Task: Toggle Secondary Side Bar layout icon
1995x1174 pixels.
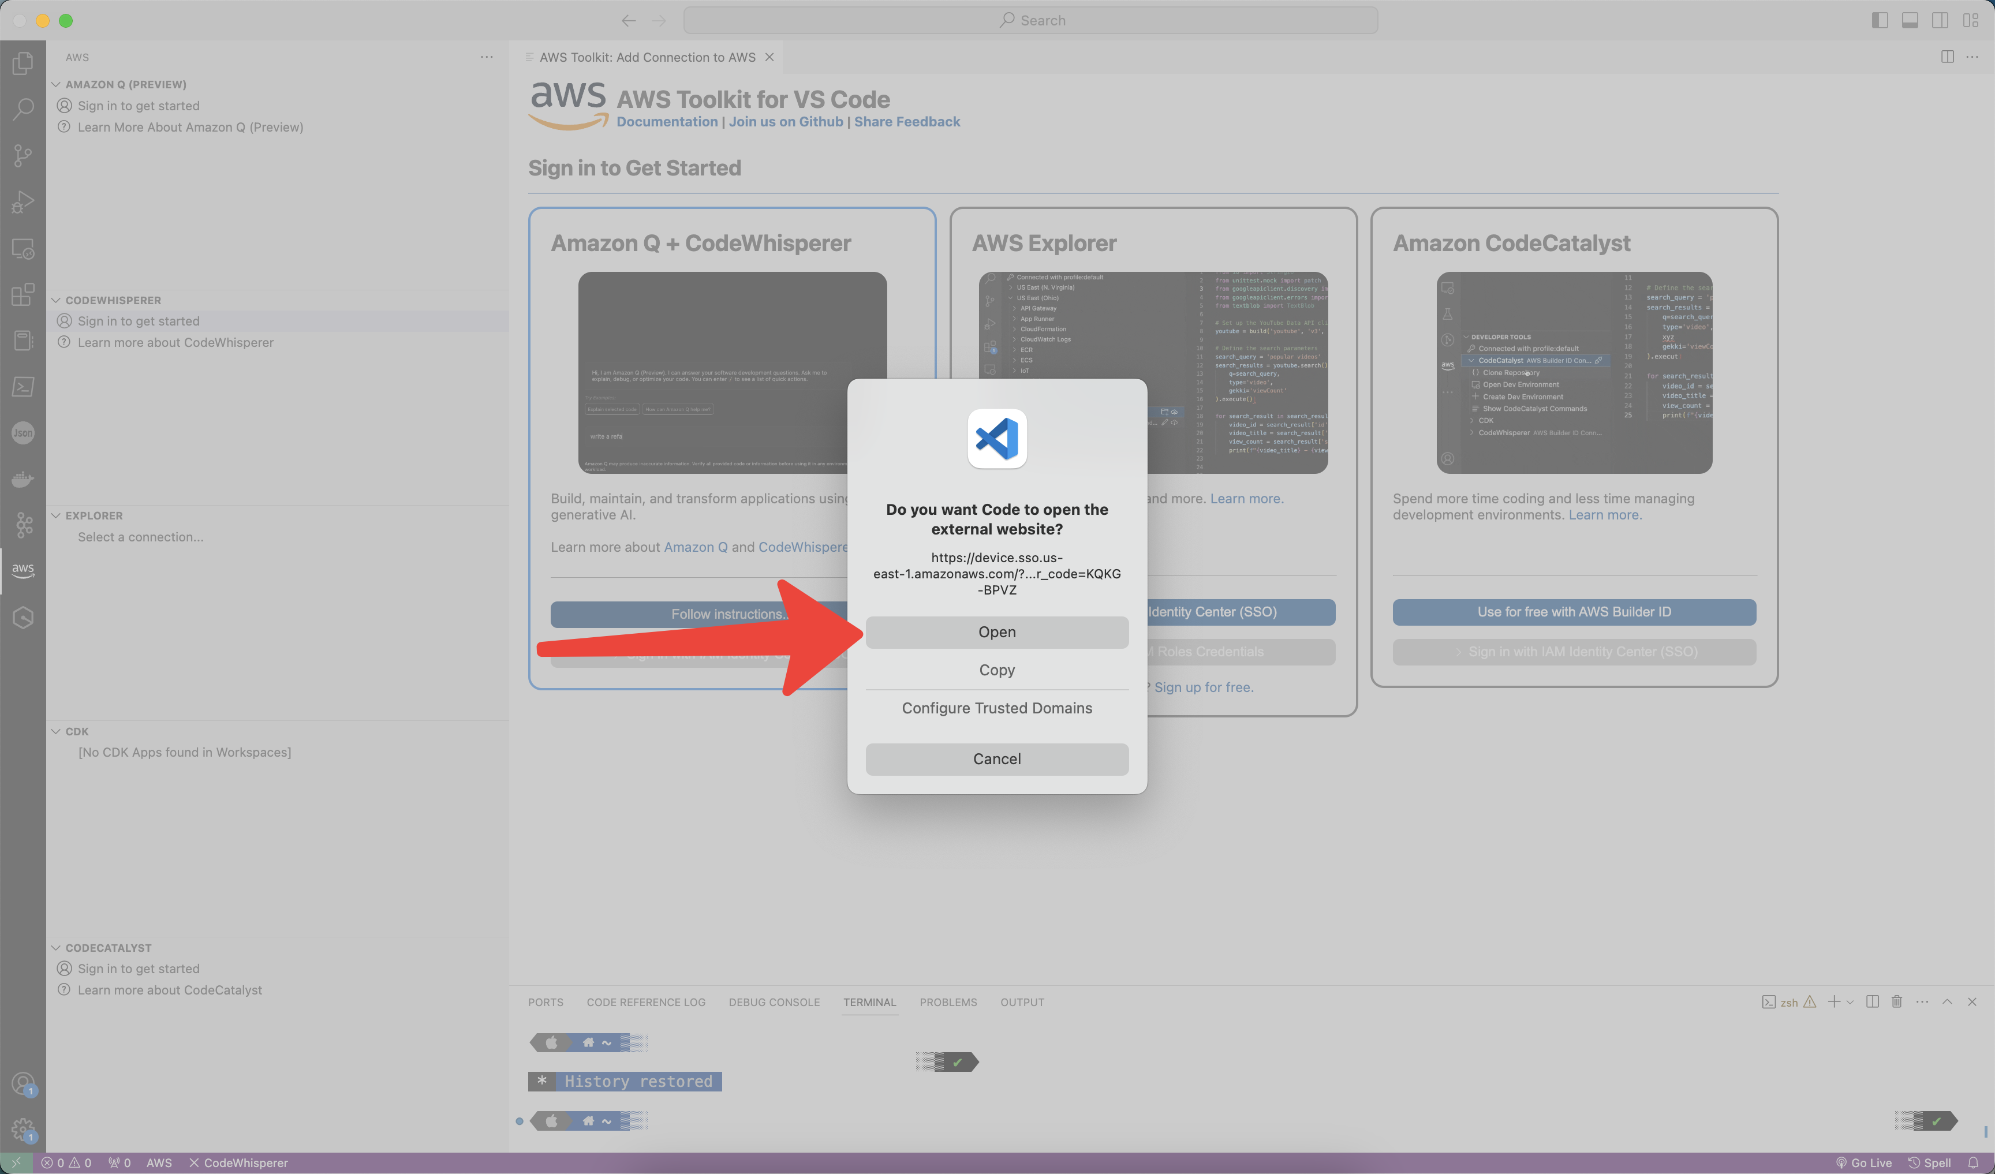Action: (1940, 20)
